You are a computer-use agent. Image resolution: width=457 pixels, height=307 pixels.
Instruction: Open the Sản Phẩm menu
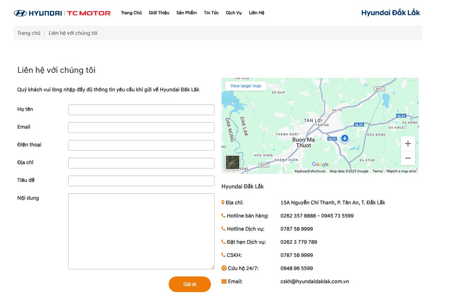[186, 13]
